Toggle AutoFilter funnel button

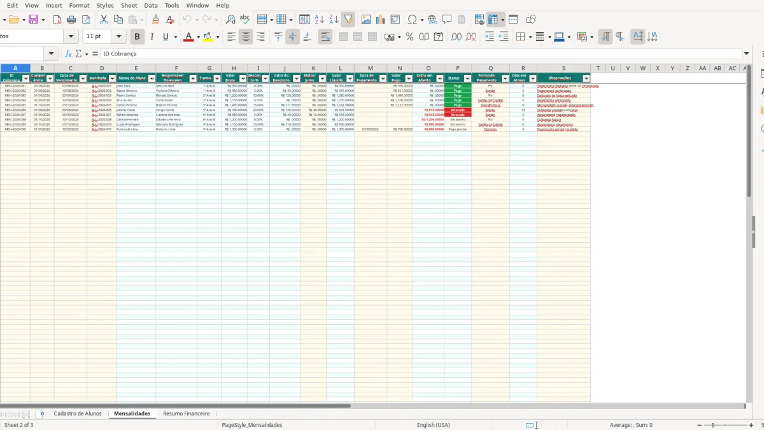coord(348,19)
